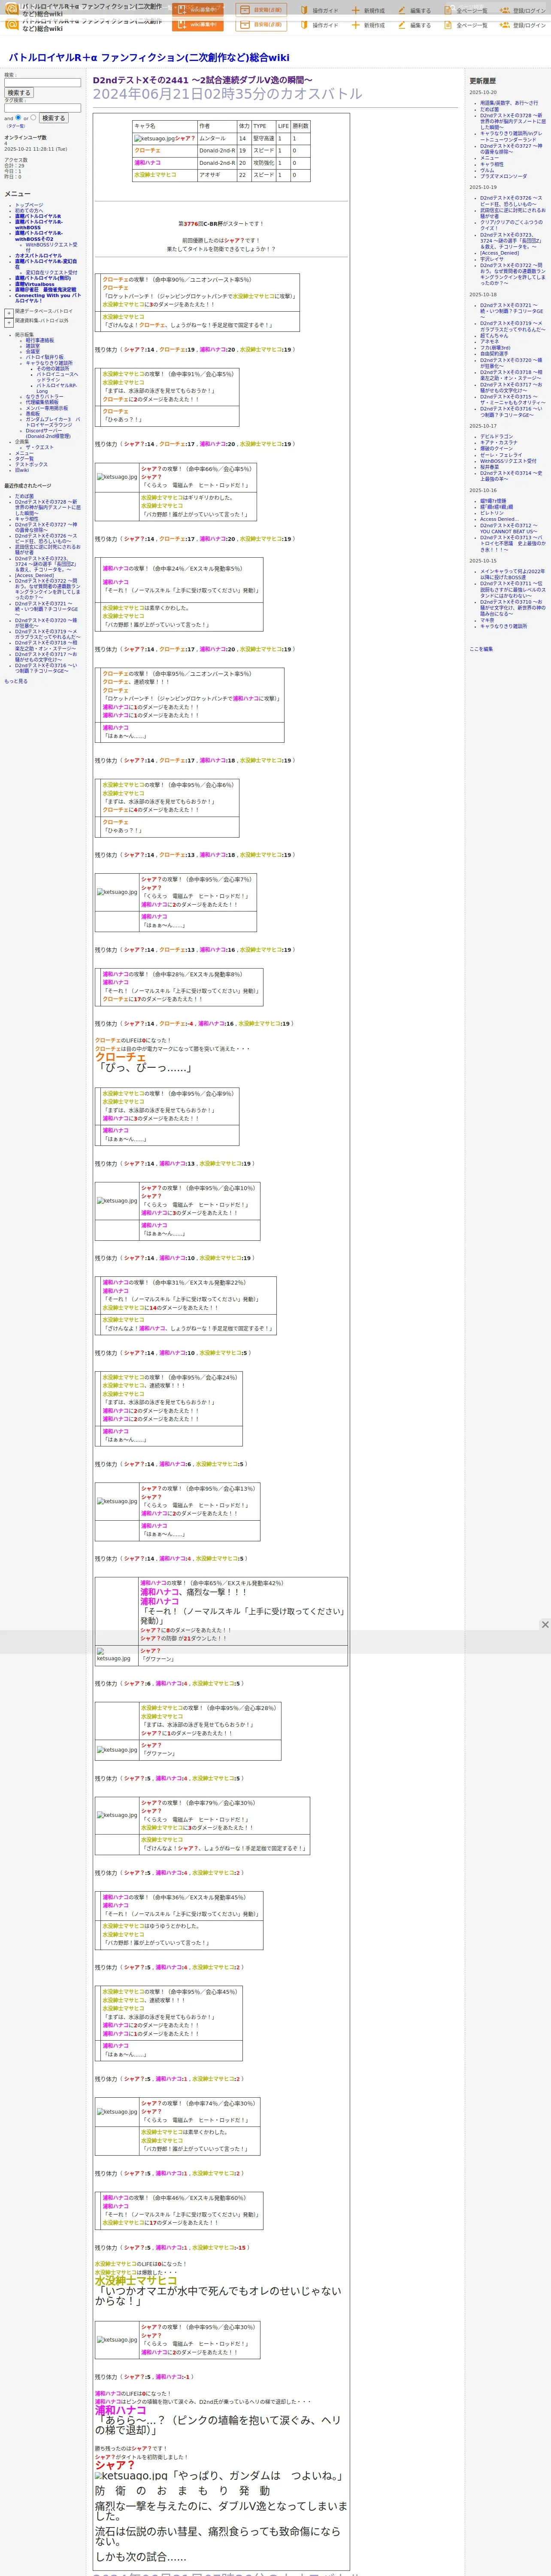
Task: Click 検索する button beside タグ一覧 link
Action: point(53,118)
